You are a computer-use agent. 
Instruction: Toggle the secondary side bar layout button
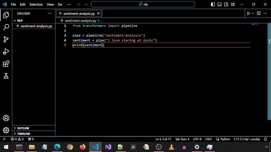click(x=226, y=5)
